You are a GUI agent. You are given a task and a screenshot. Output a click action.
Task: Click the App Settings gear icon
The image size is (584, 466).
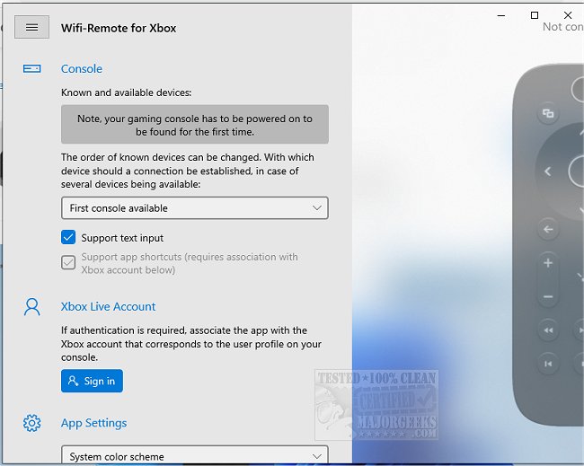(x=32, y=423)
